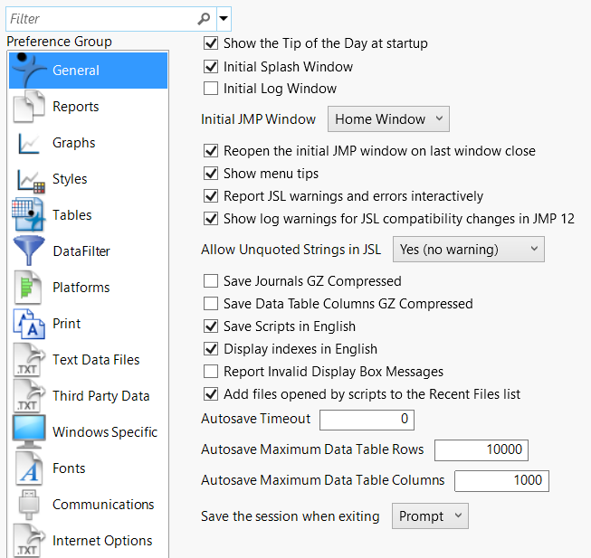Click the search magnifier in Filter box
The height and width of the screenshot is (558, 591).
205,18
